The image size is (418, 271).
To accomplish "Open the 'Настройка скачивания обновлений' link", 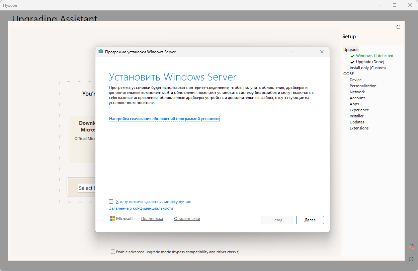I will (x=164, y=119).
